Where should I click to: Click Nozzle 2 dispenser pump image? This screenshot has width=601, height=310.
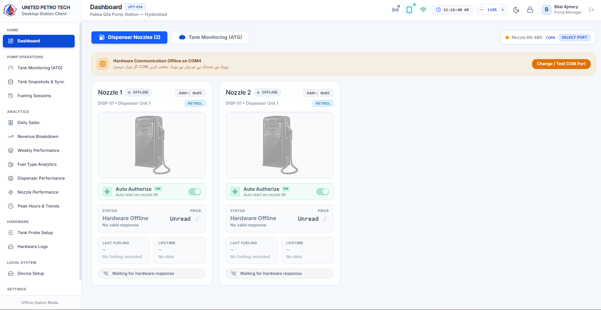pyautogui.click(x=280, y=145)
